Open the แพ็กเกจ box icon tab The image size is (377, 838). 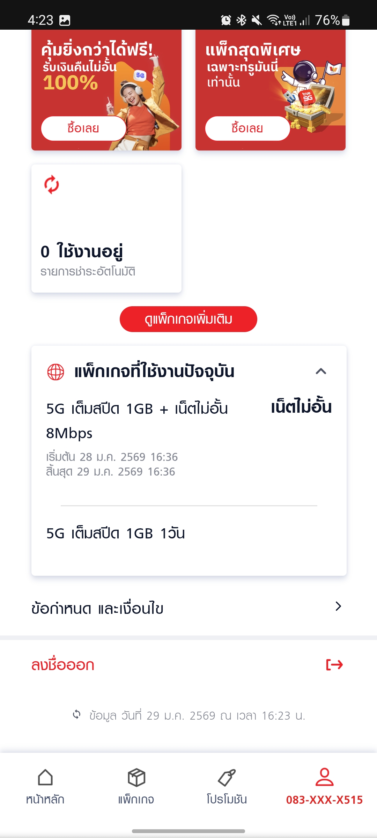pos(136,778)
